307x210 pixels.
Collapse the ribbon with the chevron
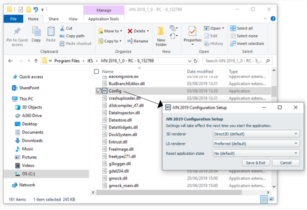tap(265, 19)
